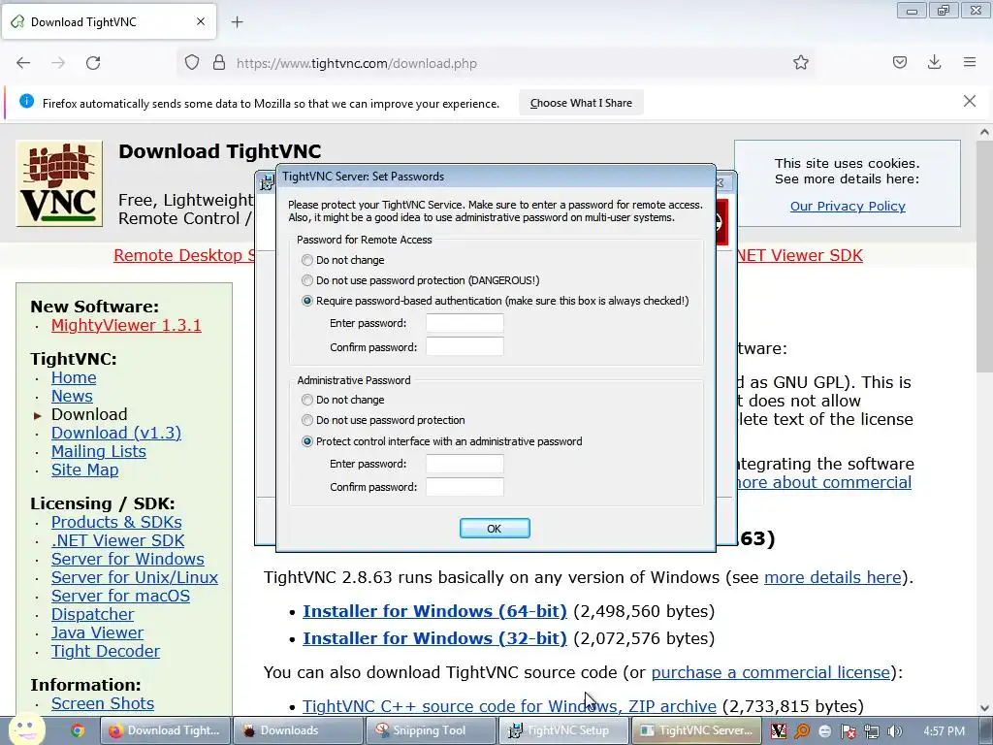993x745 pixels.
Task: Open Download (v1.3) sidebar link
Action: click(x=116, y=433)
